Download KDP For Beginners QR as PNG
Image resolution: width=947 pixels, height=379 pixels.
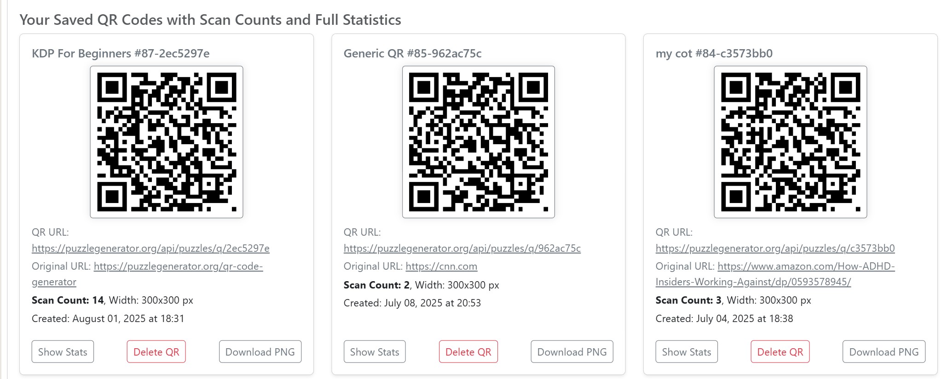coord(260,351)
